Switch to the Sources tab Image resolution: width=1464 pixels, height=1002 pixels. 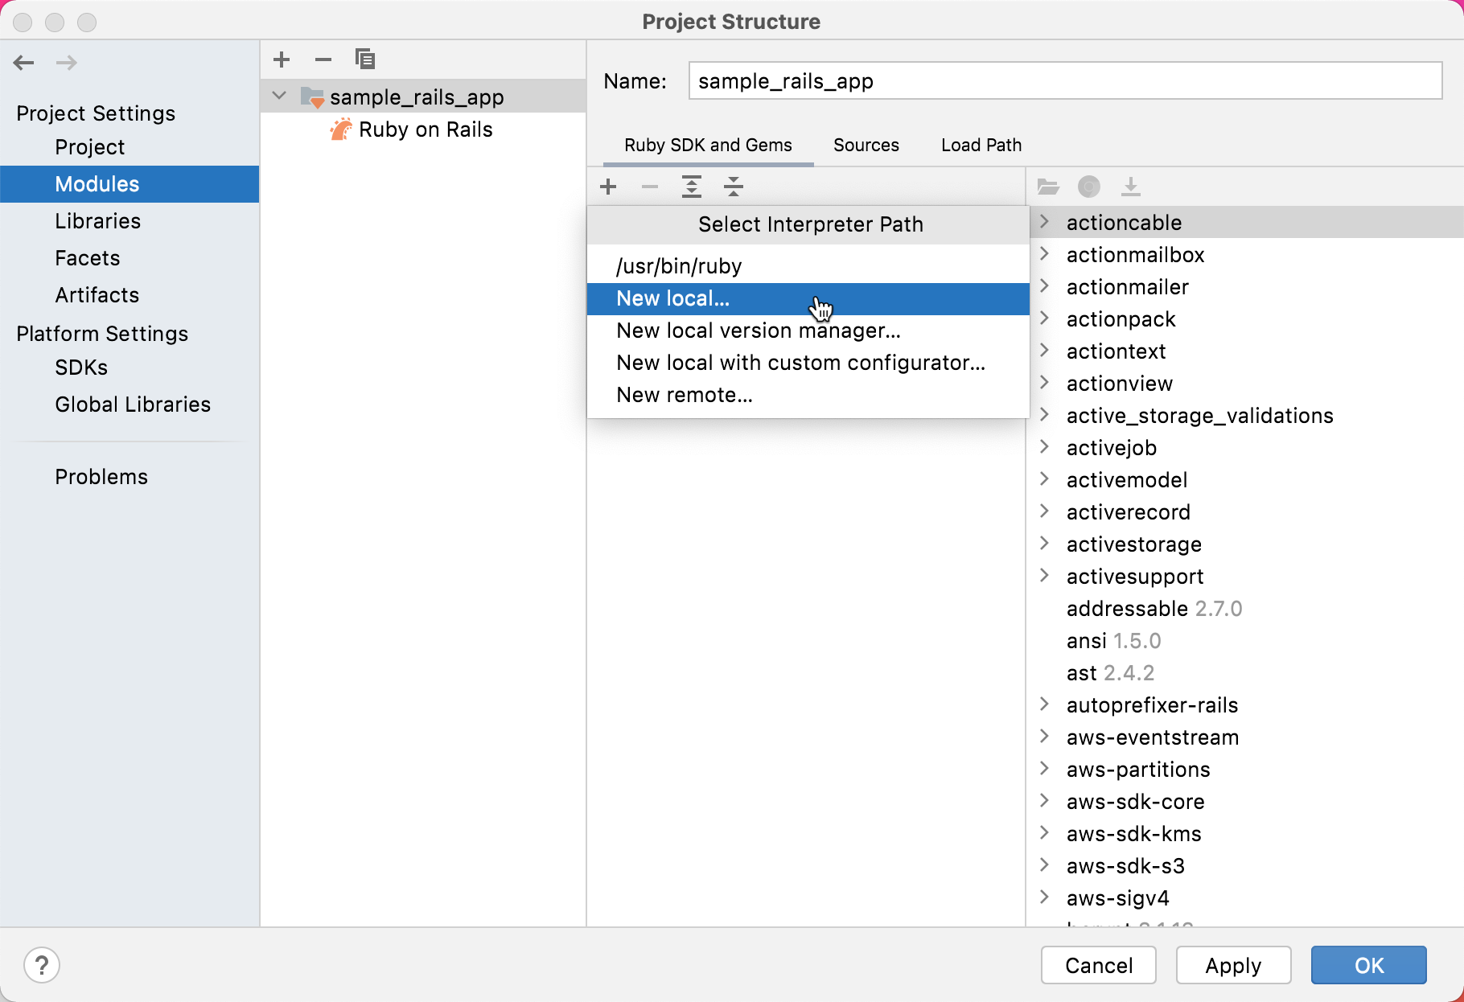click(x=866, y=146)
